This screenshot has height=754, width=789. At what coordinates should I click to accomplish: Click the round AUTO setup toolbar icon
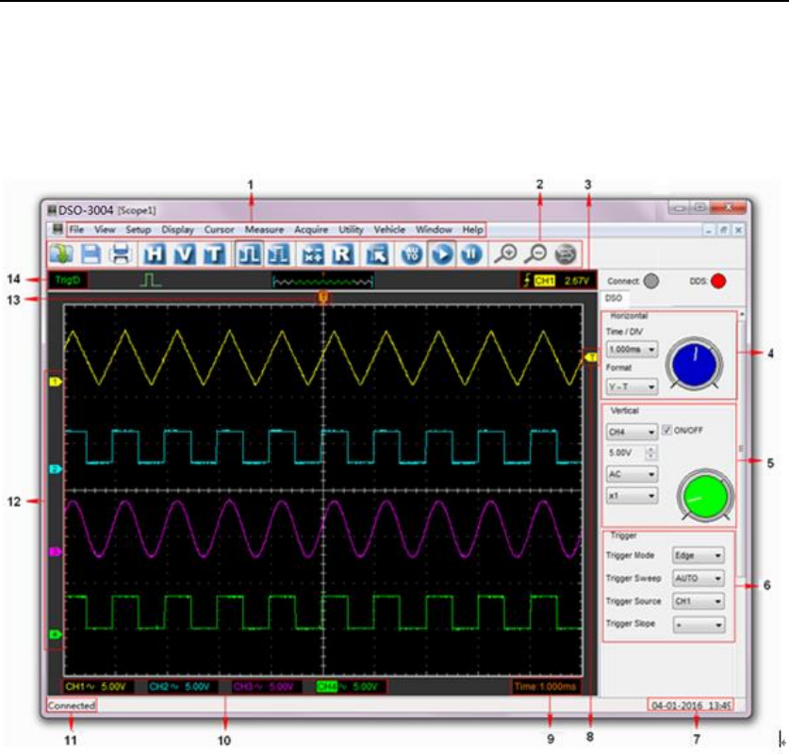click(x=412, y=254)
